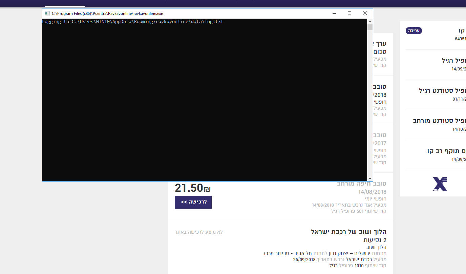This screenshot has height=274, width=466.
Task: Click the 01/11 date in sidebar
Action: pyautogui.click(x=459, y=99)
